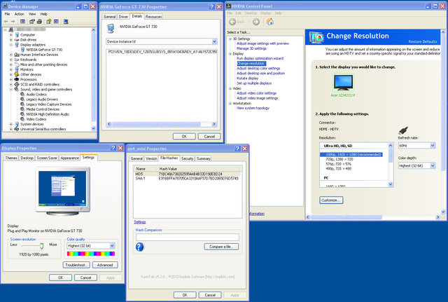
Task: Click the blue help icon in HashTab tab
Action: click(140, 247)
